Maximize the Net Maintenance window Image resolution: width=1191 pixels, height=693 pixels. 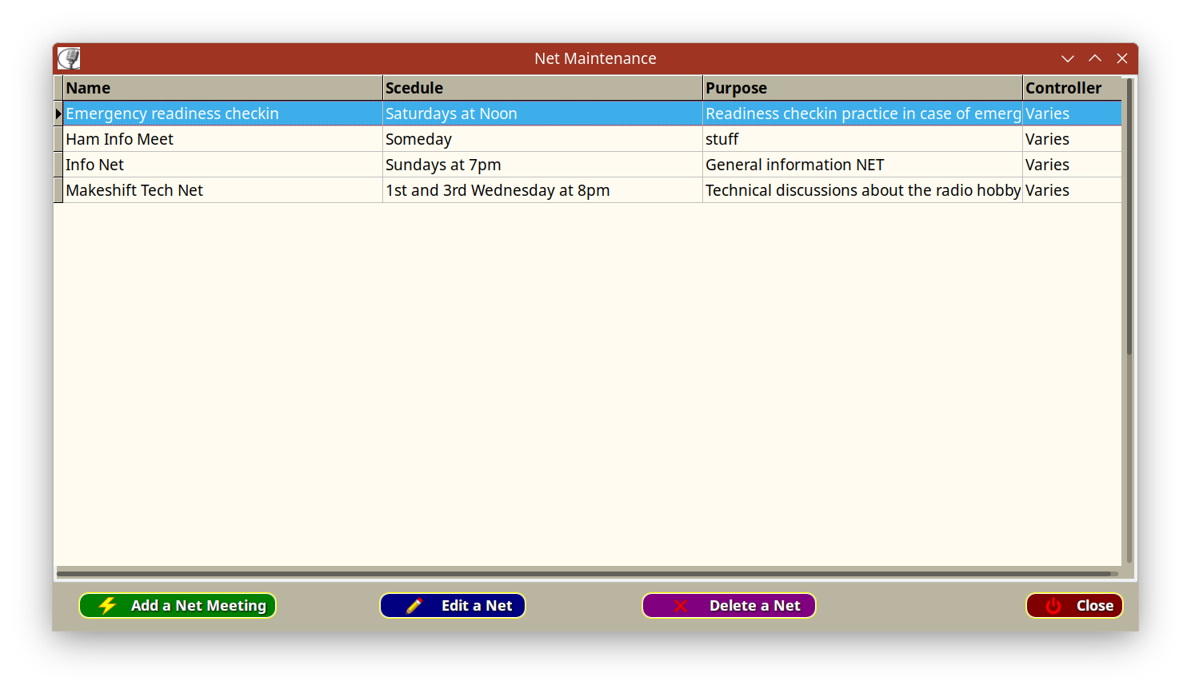click(1094, 58)
